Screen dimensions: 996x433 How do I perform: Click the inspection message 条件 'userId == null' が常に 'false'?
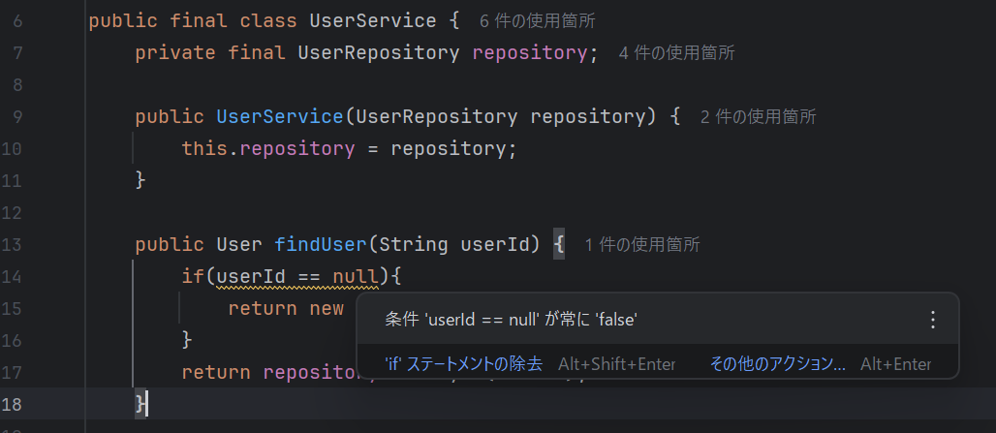click(511, 320)
